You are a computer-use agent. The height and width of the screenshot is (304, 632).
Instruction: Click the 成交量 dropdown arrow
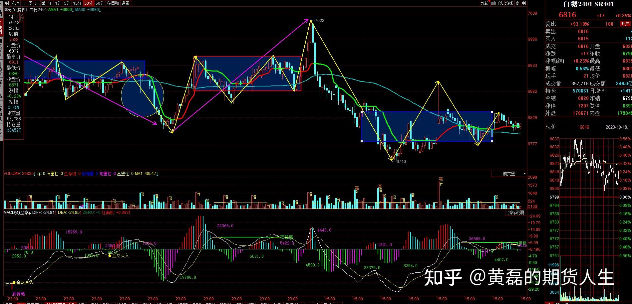tap(524, 174)
